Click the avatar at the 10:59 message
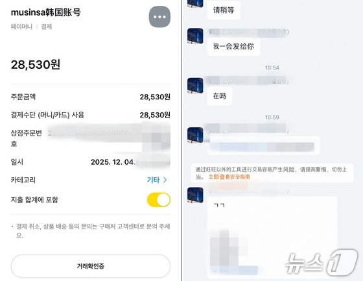Screen dimensions: 363x281 [195, 135]
